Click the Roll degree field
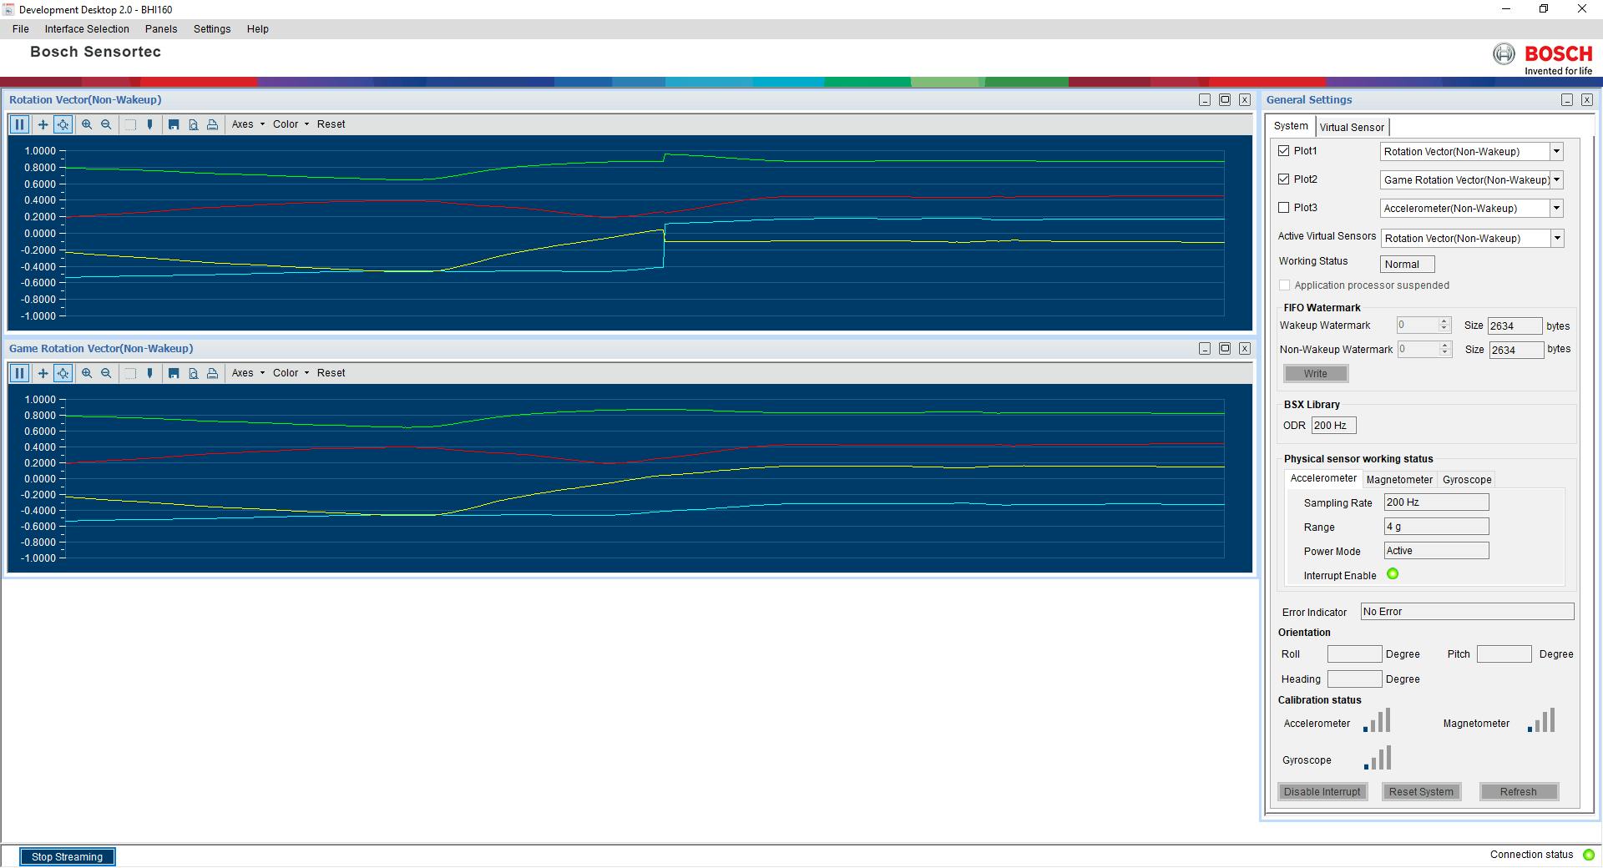The width and height of the screenshot is (1603, 868). 1354,654
